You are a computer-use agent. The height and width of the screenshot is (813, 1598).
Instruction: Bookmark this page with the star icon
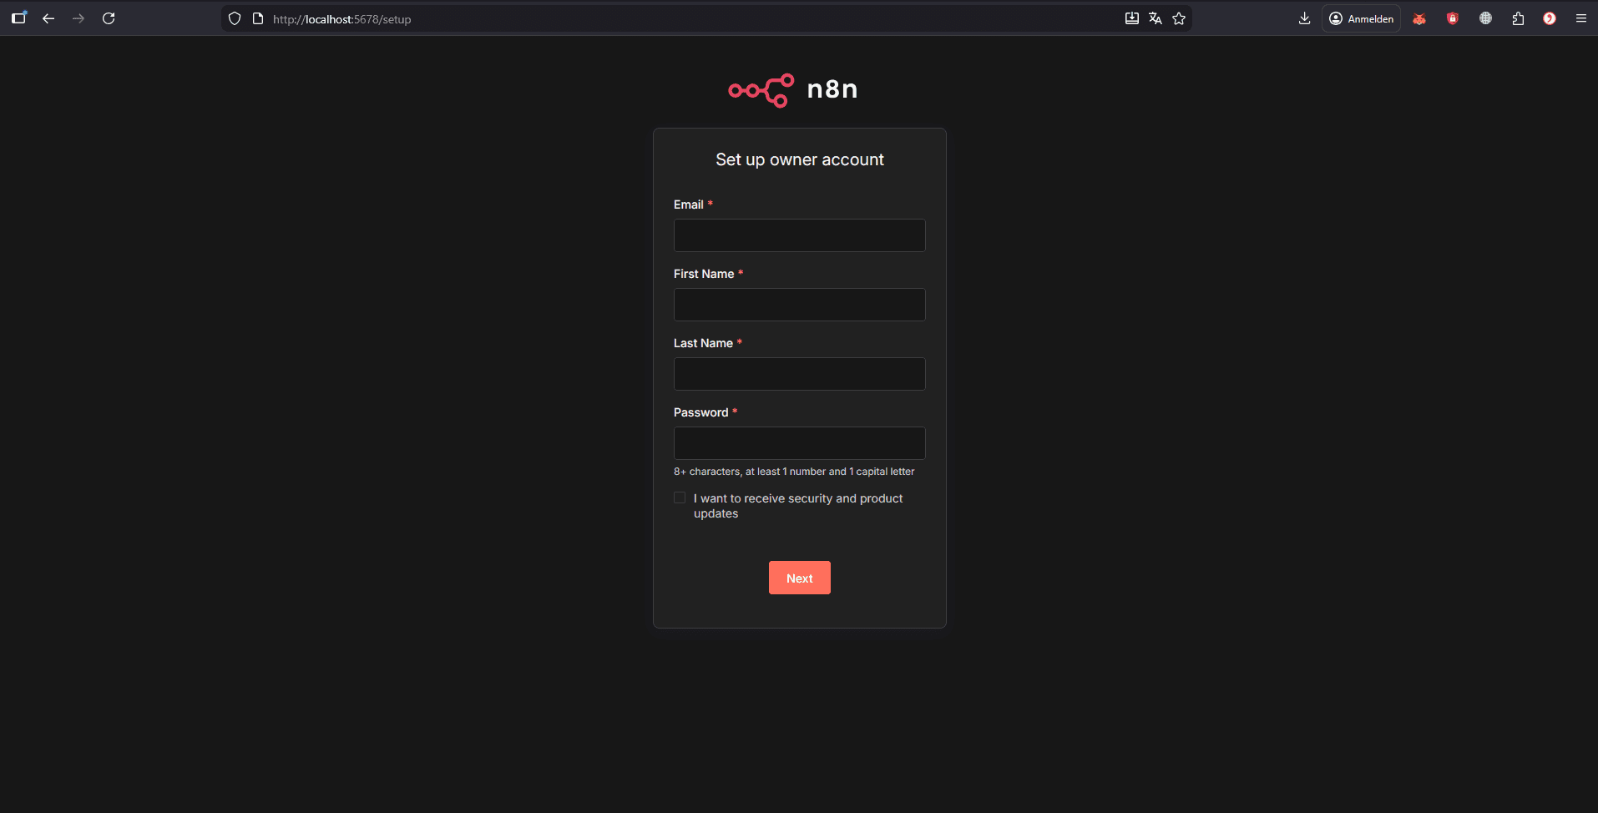pyautogui.click(x=1179, y=18)
